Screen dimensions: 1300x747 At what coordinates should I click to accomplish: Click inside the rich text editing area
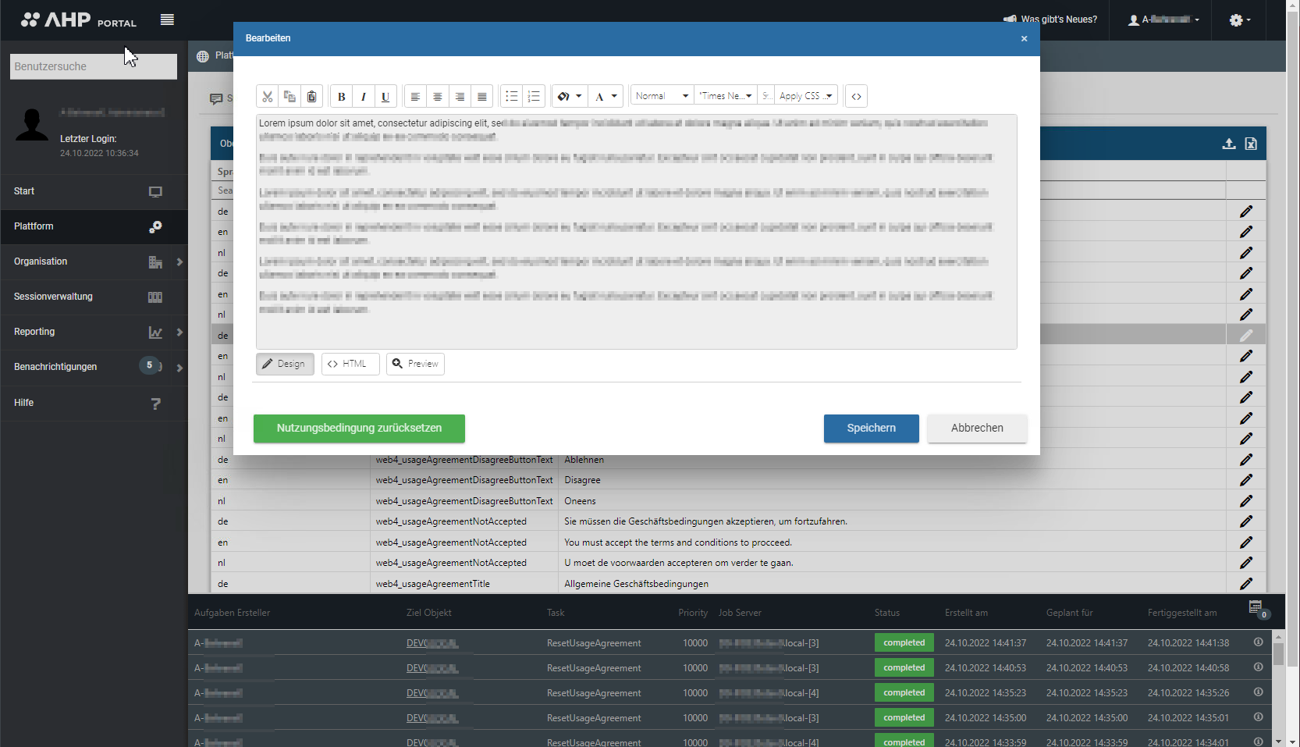pos(637,232)
